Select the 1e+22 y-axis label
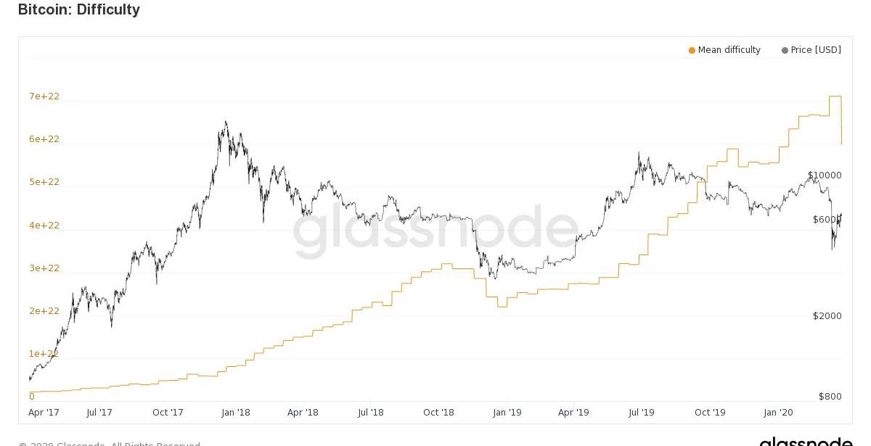Screen dimensions: 871x446 tap(44, 354)
